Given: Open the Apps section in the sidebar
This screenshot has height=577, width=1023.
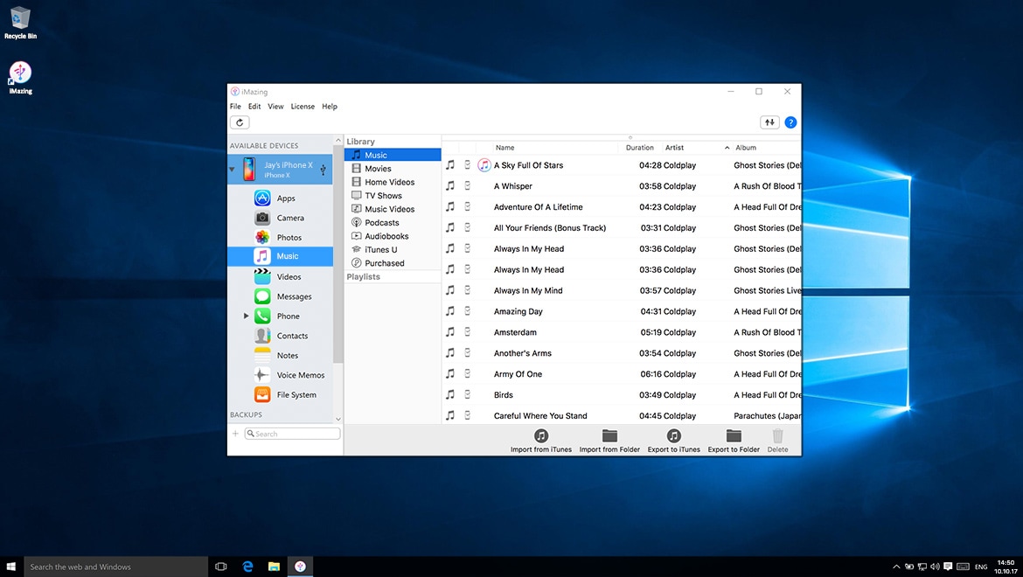Looking at the screenshot, I should (284, 198).
